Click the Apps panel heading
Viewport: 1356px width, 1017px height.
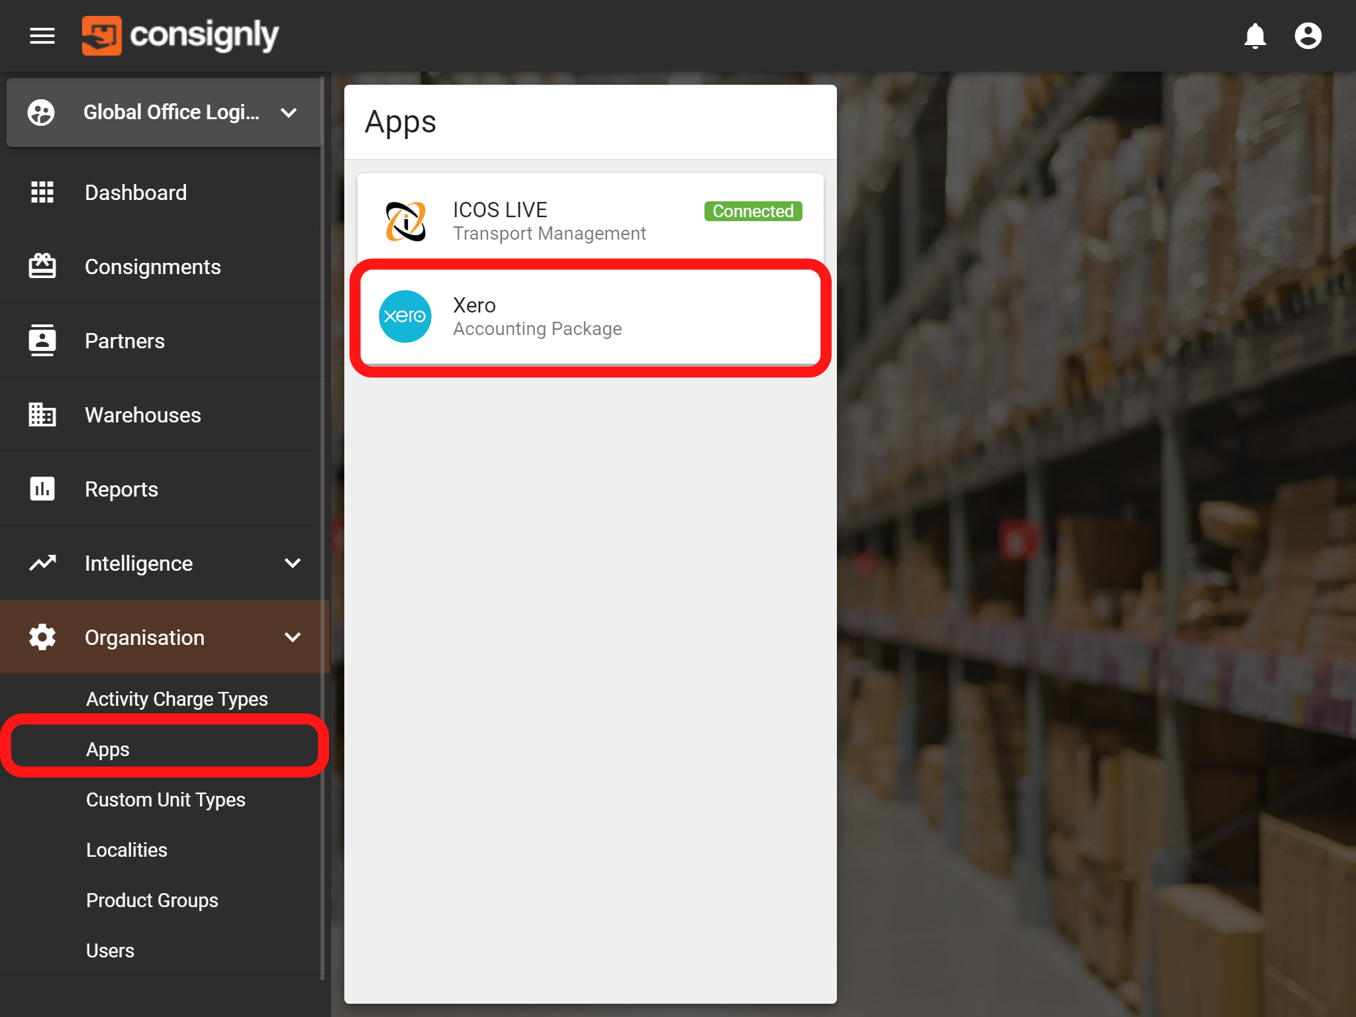tap(401, 123)
